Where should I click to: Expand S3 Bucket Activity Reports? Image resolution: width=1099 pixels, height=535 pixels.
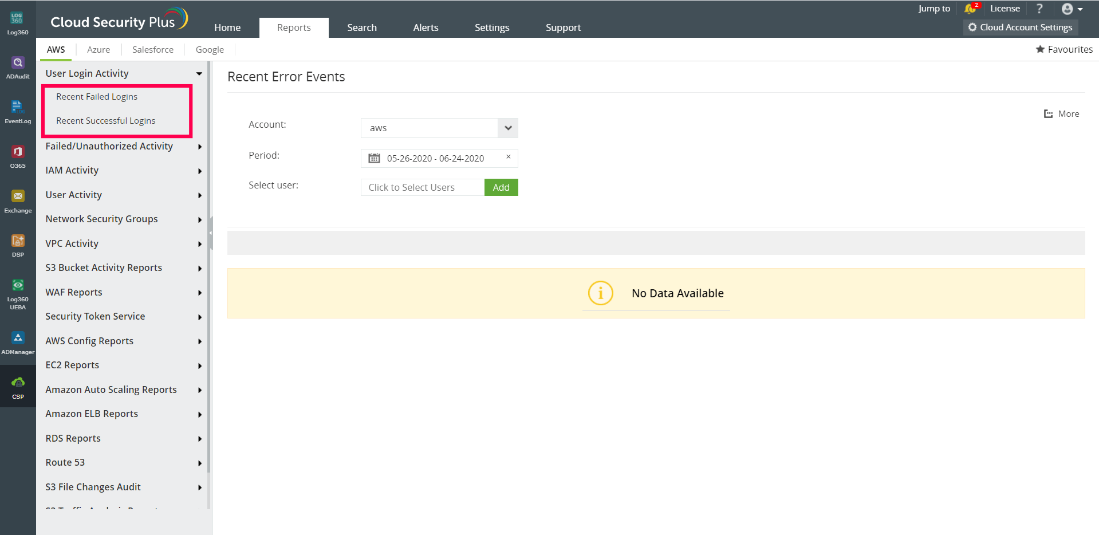[200, 268]
